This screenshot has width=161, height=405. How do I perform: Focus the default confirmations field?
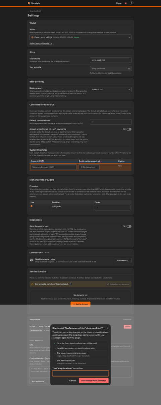coord(111,122)
